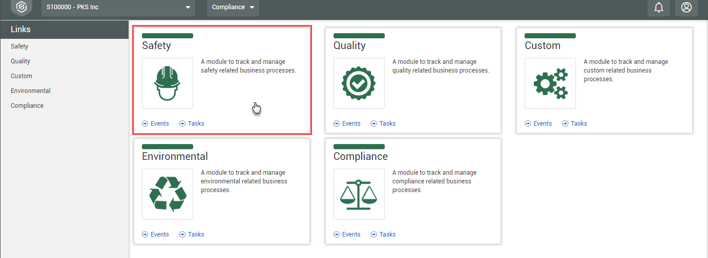The height and width of the screenshot is (258, 708).
Task: Select Custom in the Links sidebar
Action: (x=22, y=76)
